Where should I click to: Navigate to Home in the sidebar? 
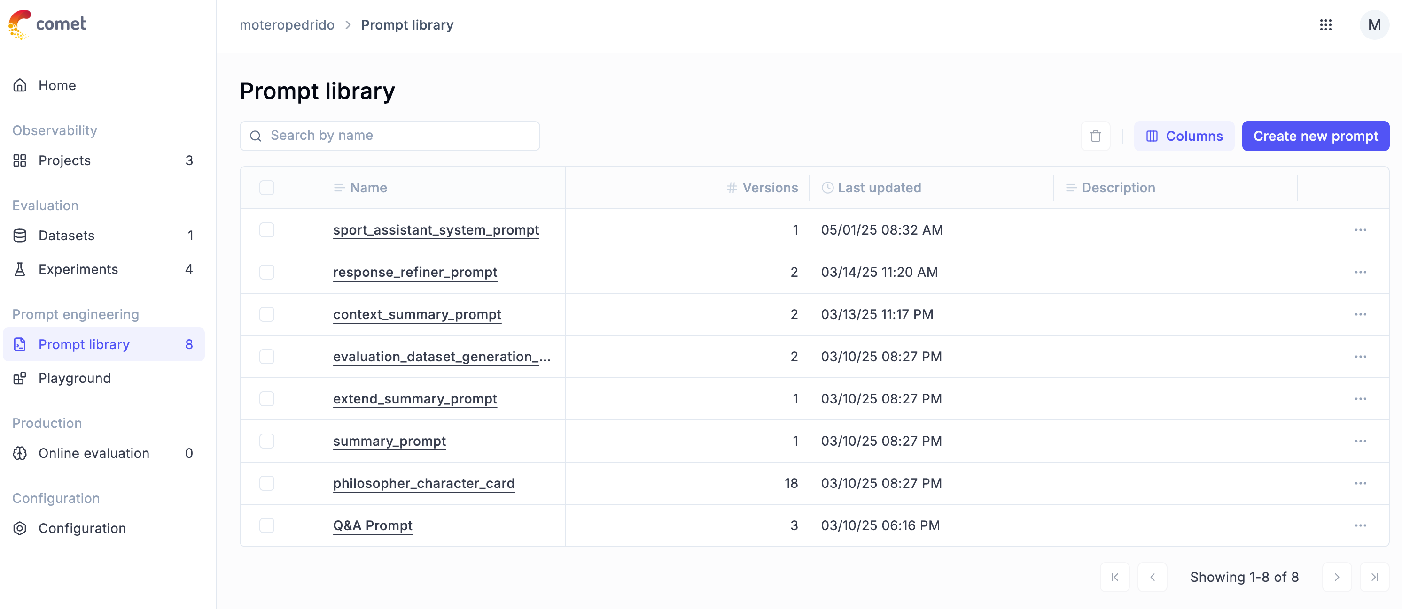[56, 85]
